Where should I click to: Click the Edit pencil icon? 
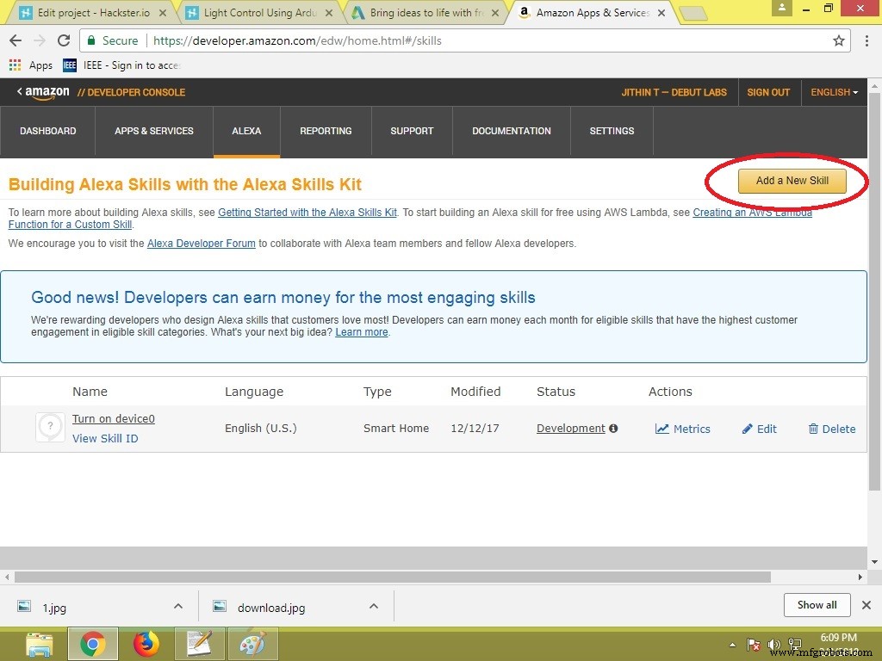coord(748,429)
